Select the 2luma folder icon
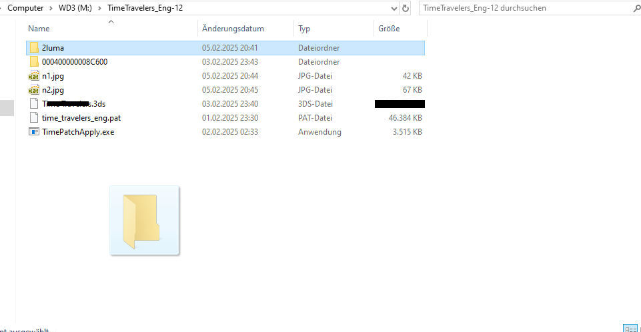Image resolution: width=641 pixels, height=332 pixels. tap(34, 48)
